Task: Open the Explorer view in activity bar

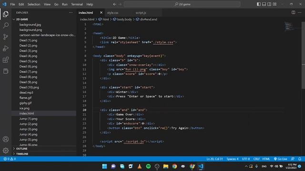Action: coord(6,14)
